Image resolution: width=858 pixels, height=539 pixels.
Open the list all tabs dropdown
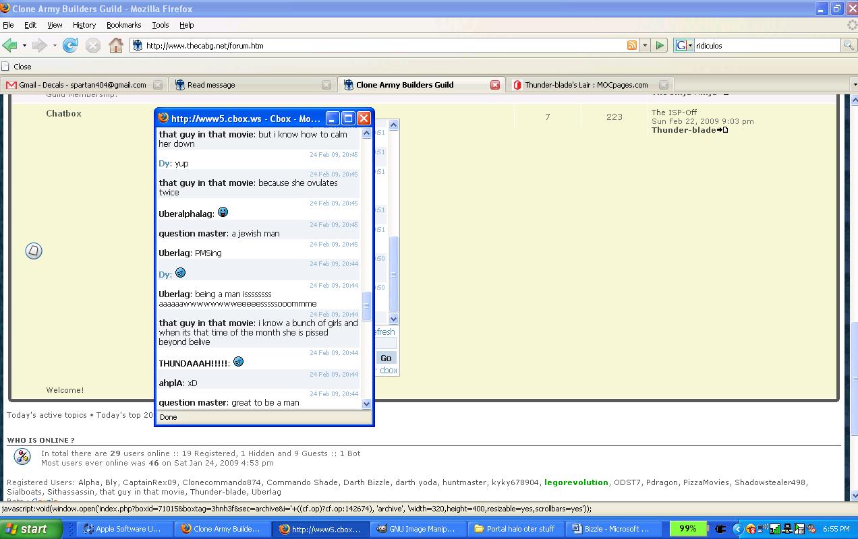coord(853,85)
